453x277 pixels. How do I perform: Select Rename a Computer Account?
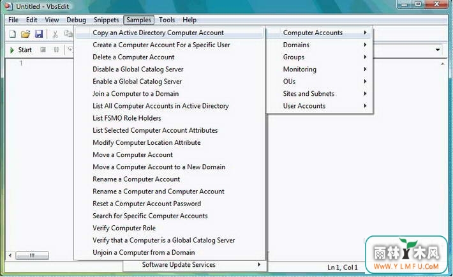pyautogui.click(x=170, y=179)
